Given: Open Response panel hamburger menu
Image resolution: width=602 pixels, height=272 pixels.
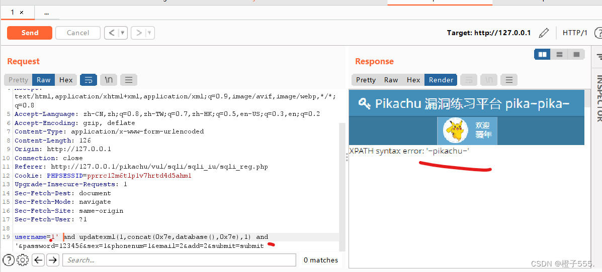Looking at the screenshot, I should coord(508,80).
